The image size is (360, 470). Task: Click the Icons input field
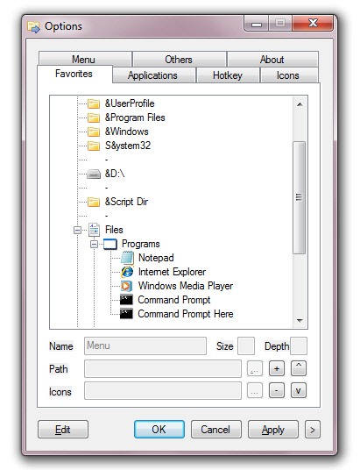[163, 390]
